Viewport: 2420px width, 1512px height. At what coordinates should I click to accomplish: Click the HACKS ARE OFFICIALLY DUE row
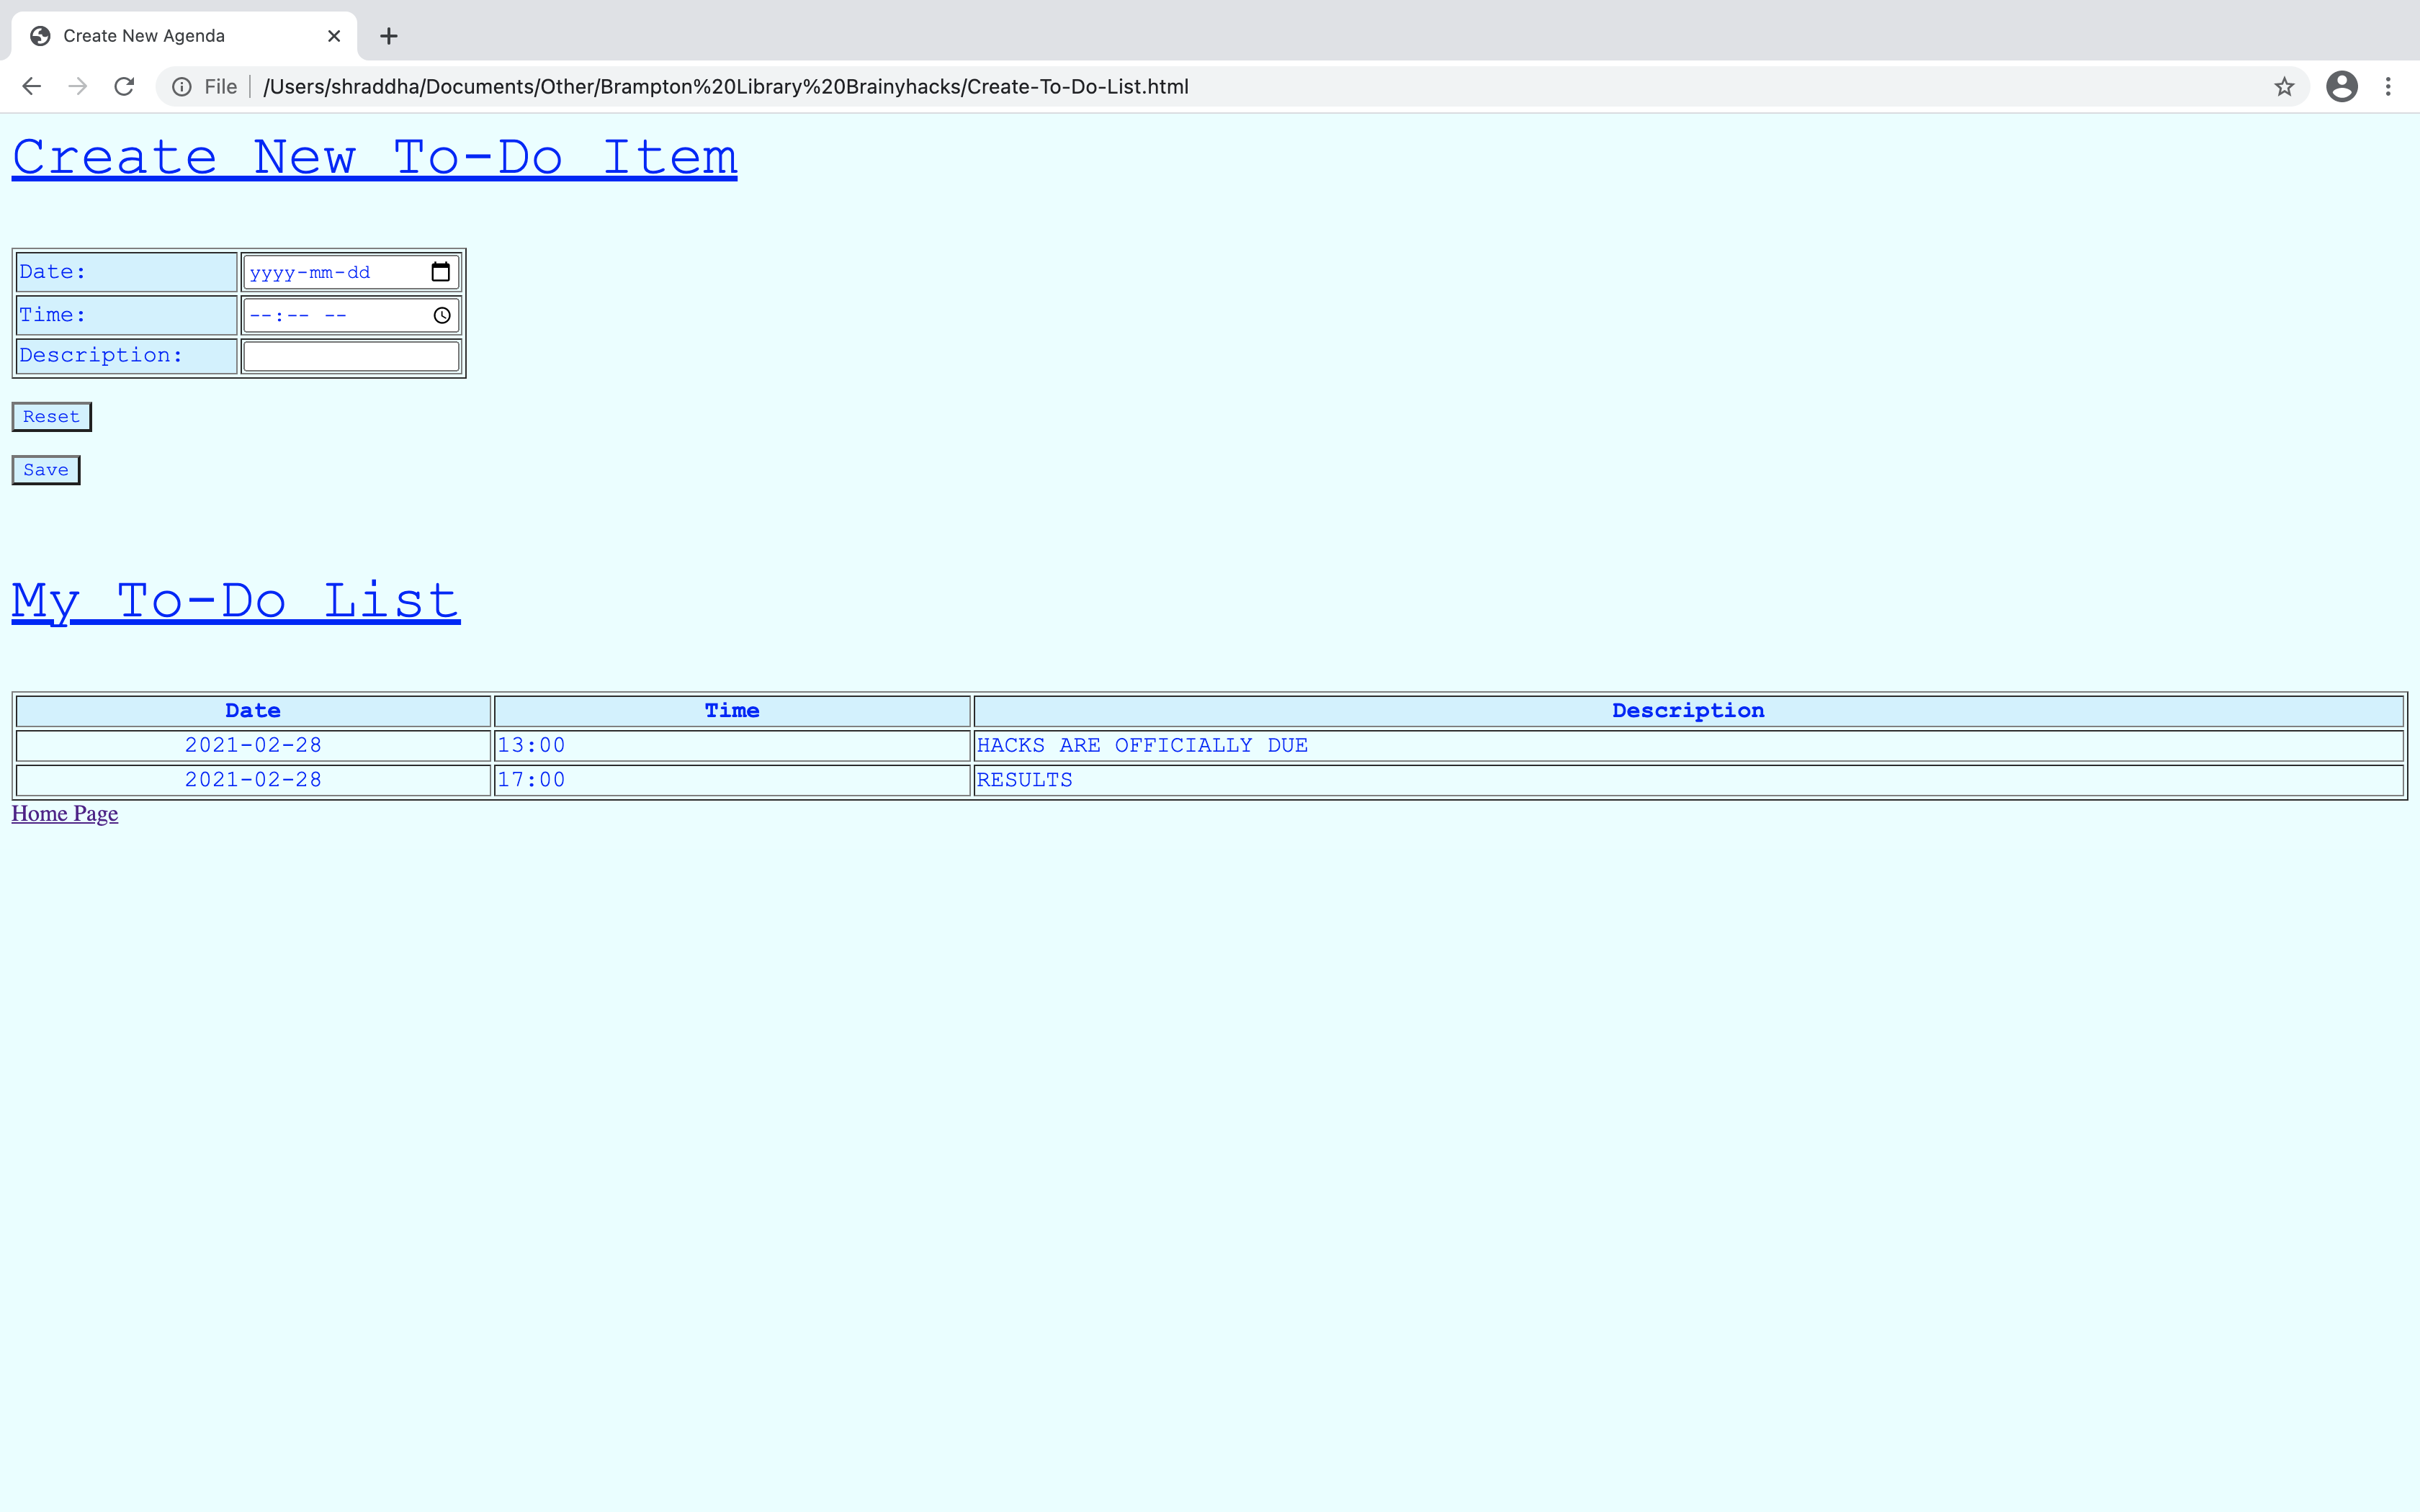tap(1142, 746)
